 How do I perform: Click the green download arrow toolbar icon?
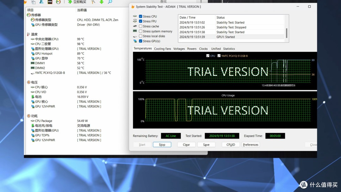click(x=102, y=2)
